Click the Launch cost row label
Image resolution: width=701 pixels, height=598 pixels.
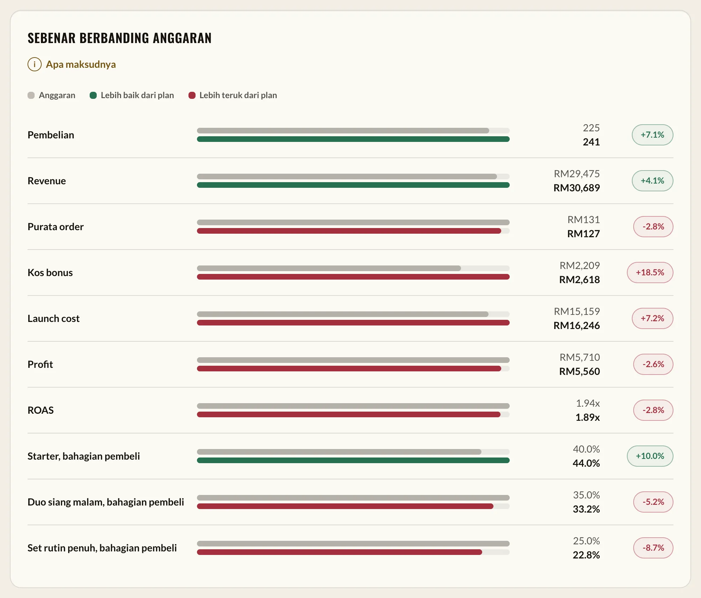[54, 318]
